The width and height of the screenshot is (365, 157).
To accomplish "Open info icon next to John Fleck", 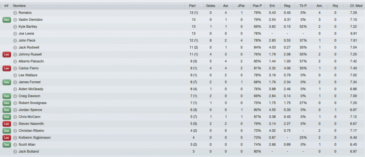I will pyautogui.click(x=15, y=40).
